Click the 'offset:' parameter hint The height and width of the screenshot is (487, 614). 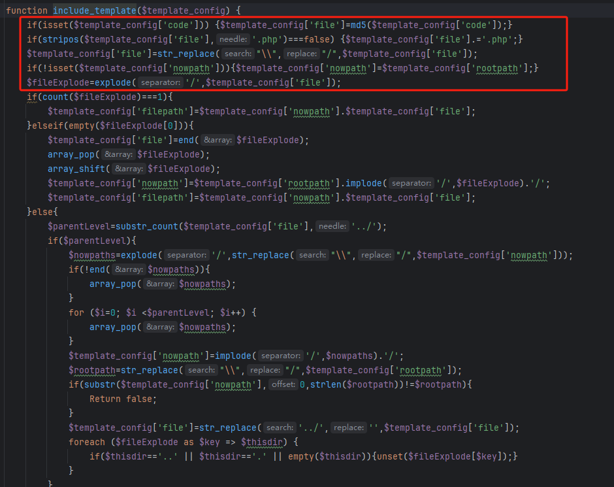point(284,384)
